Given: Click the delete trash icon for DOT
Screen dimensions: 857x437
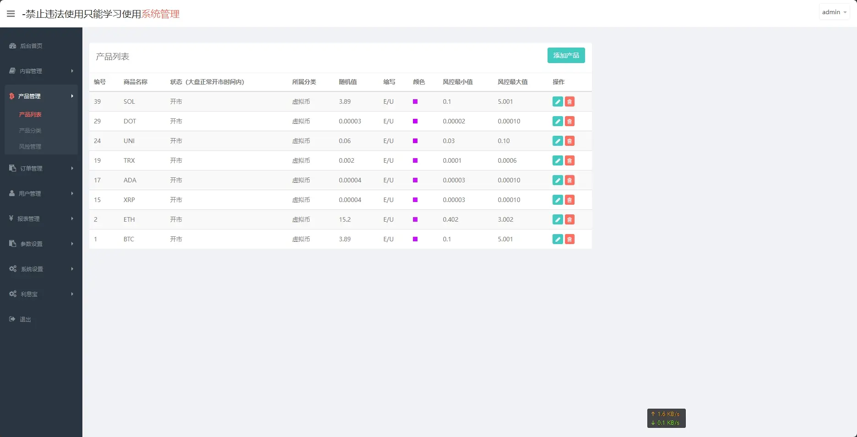Looking at the screenshot, I should (570, 121).
